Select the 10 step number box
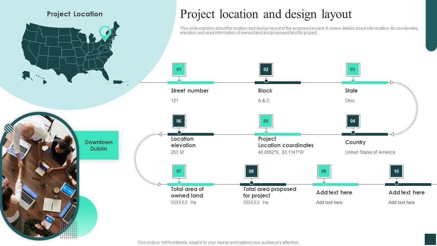The height and width of the screenshot is (246, 437). pos(396,171)
